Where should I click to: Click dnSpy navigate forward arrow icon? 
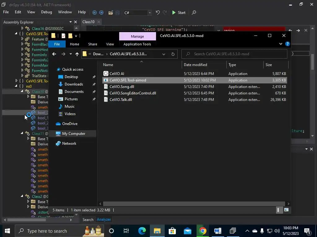tap(101, 12)
